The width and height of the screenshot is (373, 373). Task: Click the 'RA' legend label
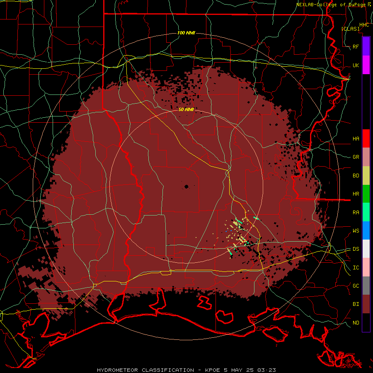[356, 213]
